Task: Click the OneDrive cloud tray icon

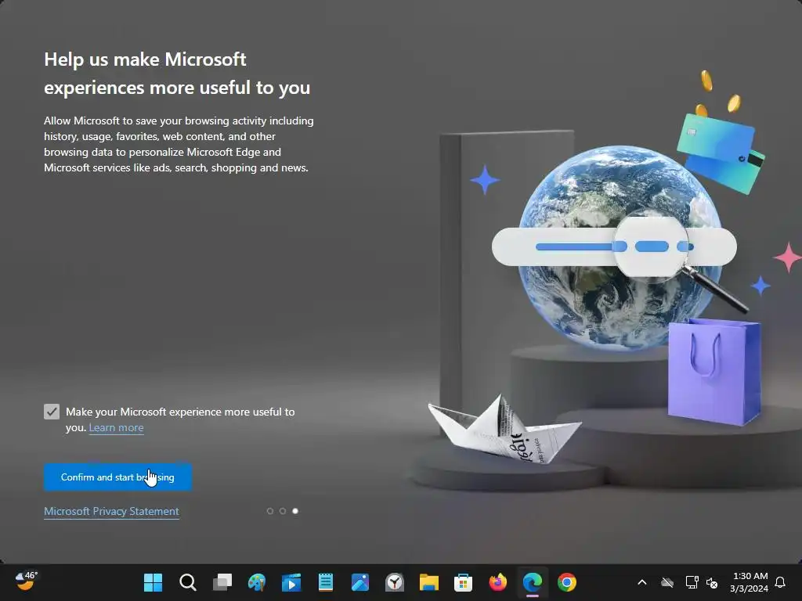Action: (x=667, y=582)
